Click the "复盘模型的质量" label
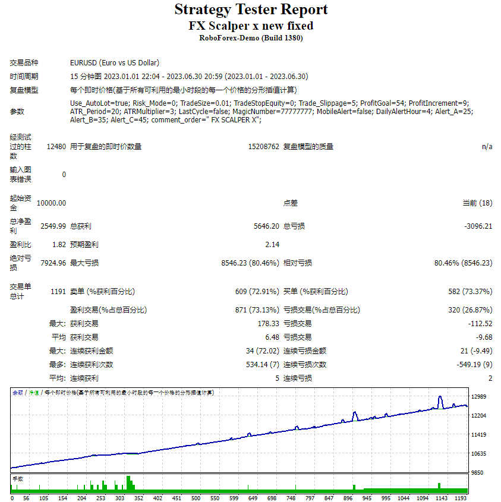 (308, 147)
